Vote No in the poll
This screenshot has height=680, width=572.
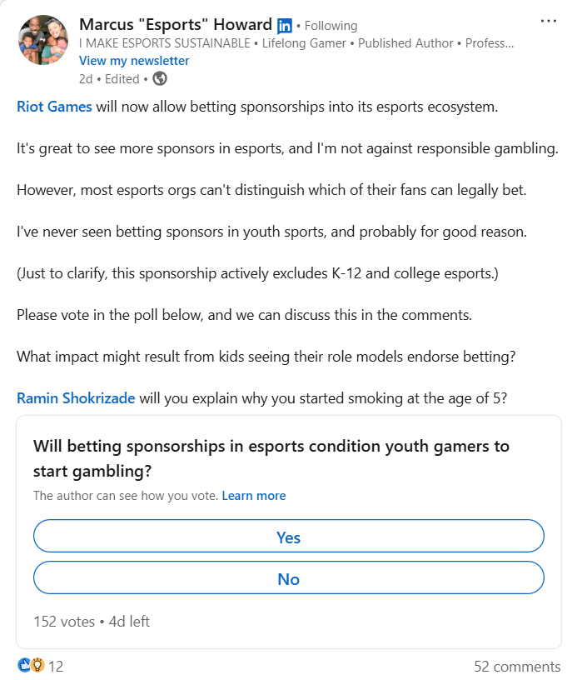[289, 577]
